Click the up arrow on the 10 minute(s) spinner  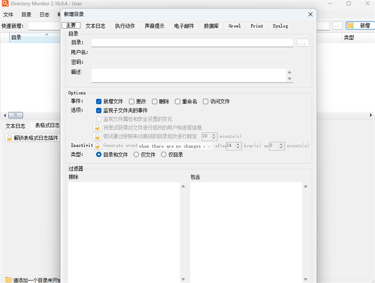[x=213, y=134]
